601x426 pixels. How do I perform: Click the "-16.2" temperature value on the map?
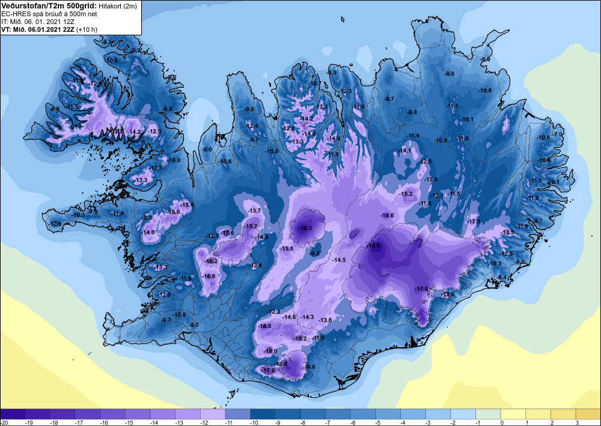pyautogui.click(x=211, y=261)
